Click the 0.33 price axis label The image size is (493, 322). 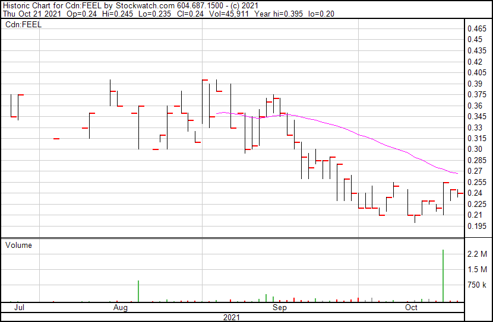click(x=475, y=127)
